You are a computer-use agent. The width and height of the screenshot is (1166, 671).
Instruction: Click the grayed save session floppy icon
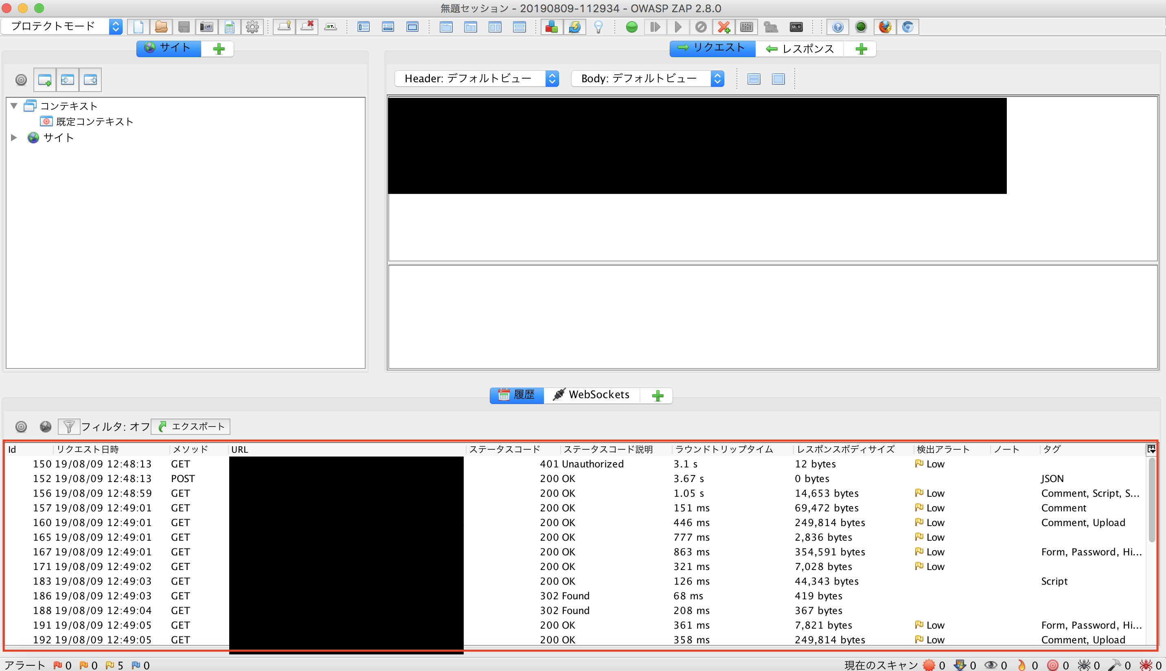184,27
